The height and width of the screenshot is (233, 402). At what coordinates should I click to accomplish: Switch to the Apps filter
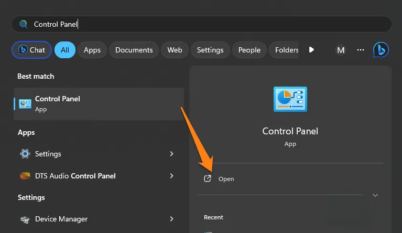coord(92,50)
